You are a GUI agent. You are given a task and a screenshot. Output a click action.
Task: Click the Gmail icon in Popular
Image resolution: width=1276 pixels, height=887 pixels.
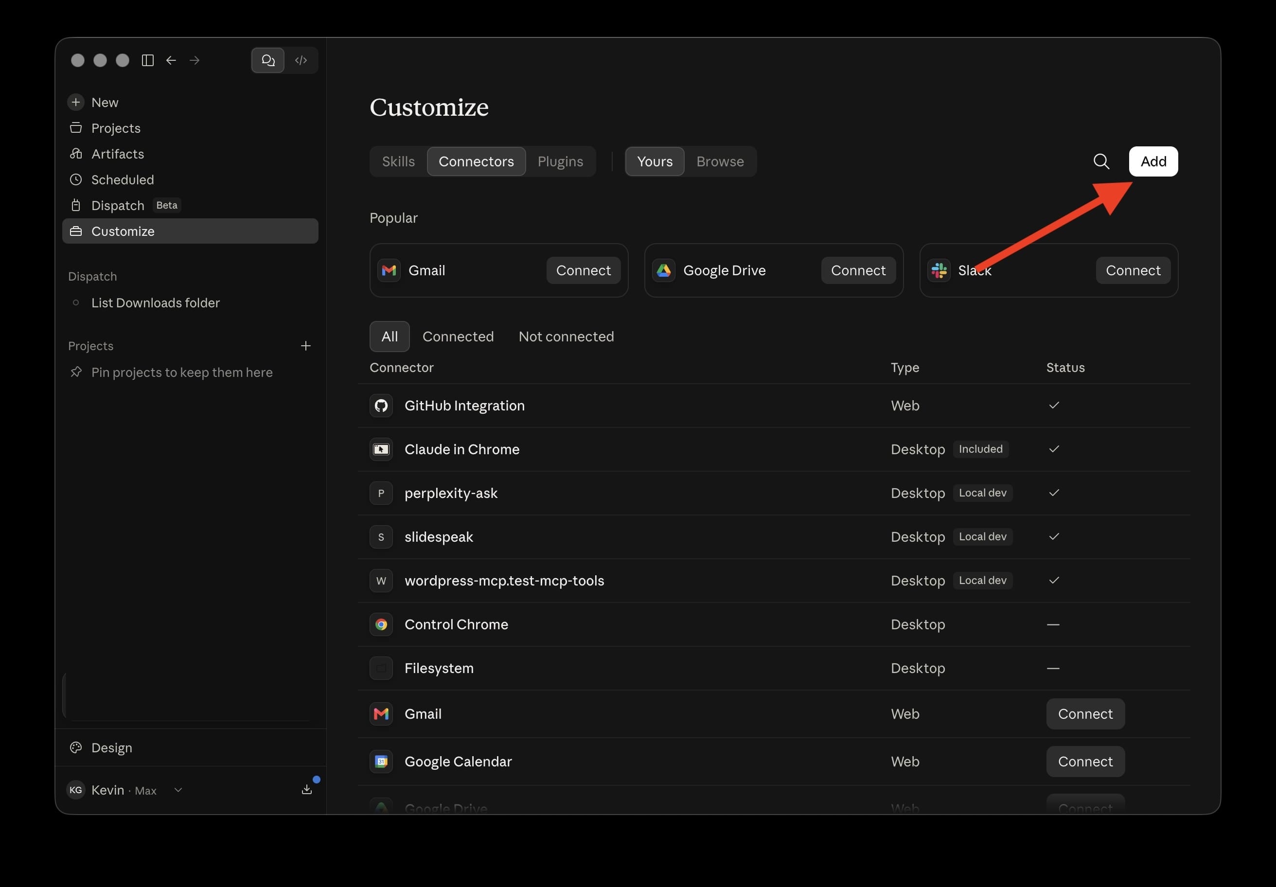[x=389, y=271]
